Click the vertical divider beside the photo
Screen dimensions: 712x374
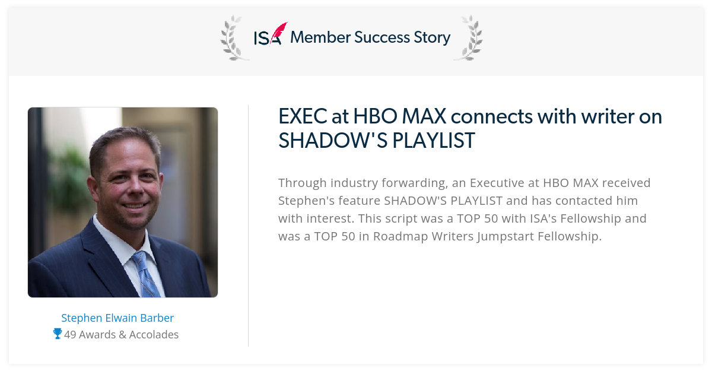248,226
